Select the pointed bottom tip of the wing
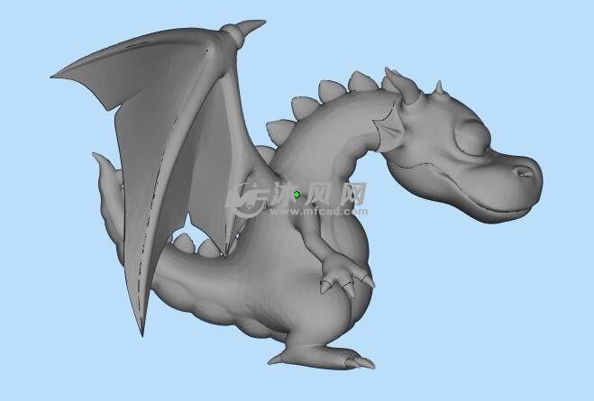594x401 pixels. (142, 330)
